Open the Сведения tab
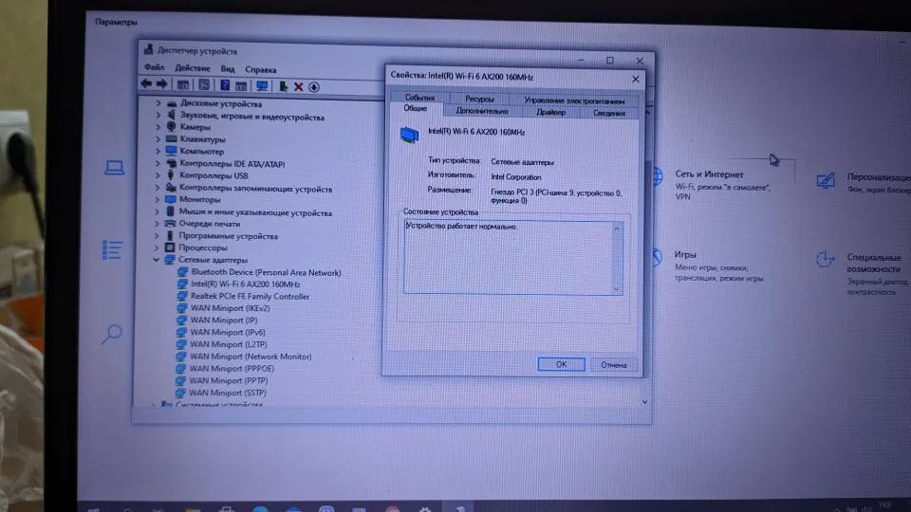 tap(609, 113)
